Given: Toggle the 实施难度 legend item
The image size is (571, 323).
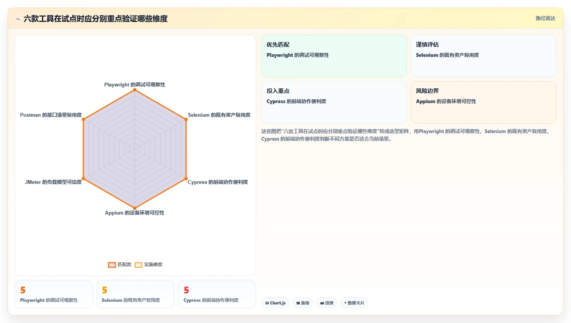Looking at the screenshot, I should pos(149,265).
